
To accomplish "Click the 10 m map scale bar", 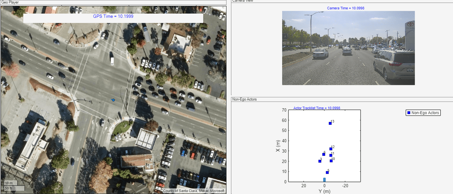I will [10, 183].
